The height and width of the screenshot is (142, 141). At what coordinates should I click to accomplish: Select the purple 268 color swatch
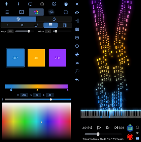(57, 58)
